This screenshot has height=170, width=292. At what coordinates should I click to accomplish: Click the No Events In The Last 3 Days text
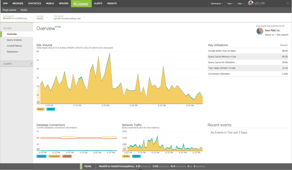pos(229,132)
